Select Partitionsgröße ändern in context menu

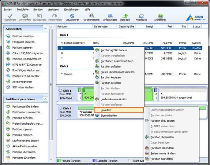click(x=114, y=50)
